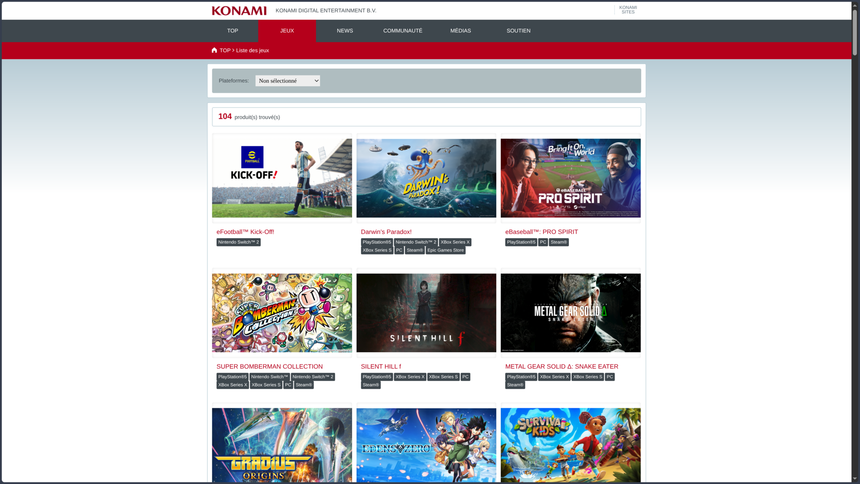
Task: Open the eFootball Kick-Off! thumbnail
Action: [x=282, y=178]
